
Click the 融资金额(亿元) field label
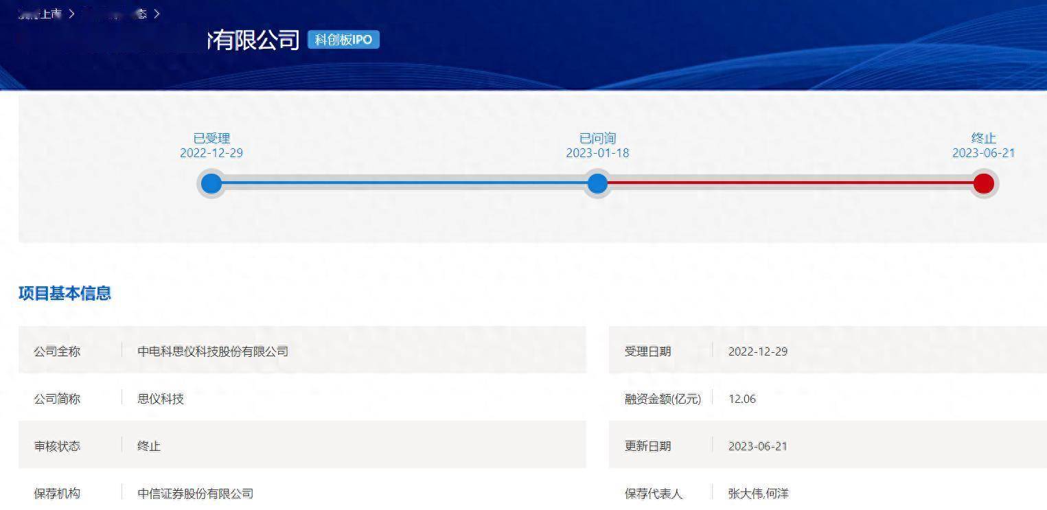click(663, 399)
